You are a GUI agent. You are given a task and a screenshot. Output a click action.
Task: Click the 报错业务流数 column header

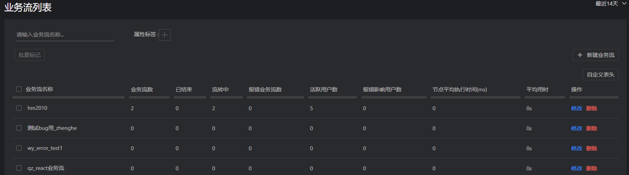point(265,89)
